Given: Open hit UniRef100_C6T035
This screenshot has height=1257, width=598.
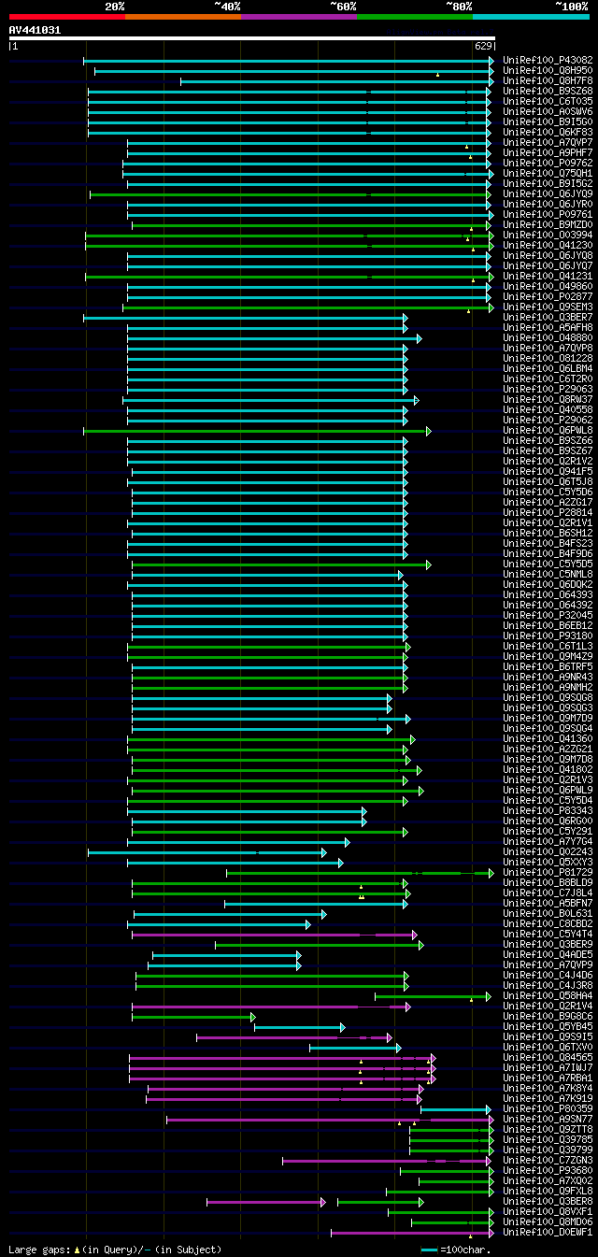Looking at the screenshot, I should [x=546, y=101].
